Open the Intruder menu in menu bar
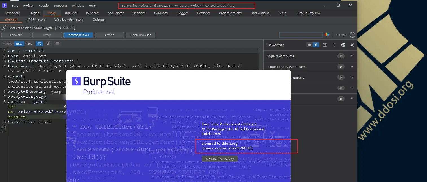Image resolution: width=427 pixels, height=182 pixels. tap(43, 6)
